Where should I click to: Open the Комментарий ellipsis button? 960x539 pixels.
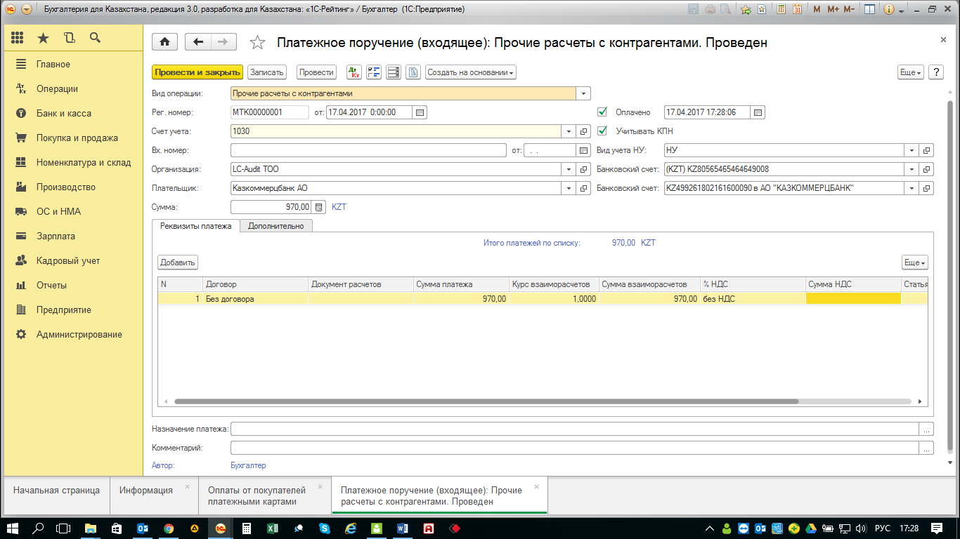pos(927,448)
